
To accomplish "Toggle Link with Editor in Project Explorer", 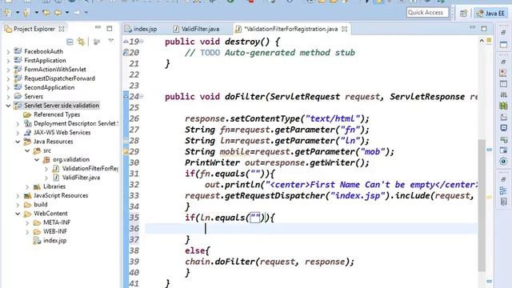I will (81, 42).
